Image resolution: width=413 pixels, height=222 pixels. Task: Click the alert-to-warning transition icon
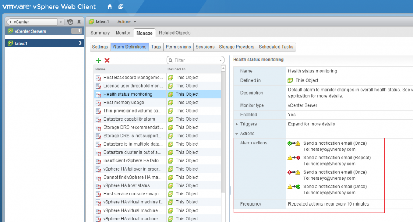pos(294,172)
